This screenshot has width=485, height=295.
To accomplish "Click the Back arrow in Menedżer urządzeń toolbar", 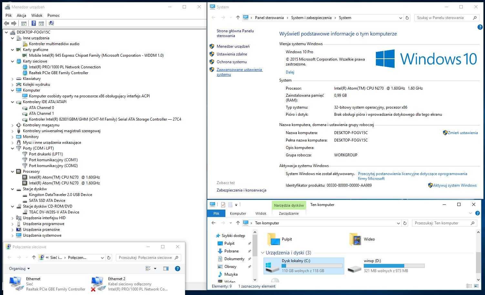I will (x=6, y=23).
